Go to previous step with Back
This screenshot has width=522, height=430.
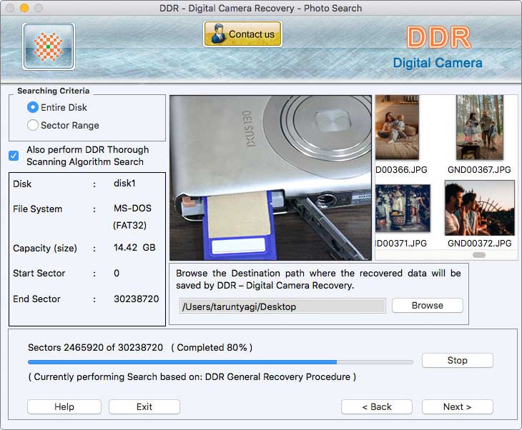pos(377,406)
